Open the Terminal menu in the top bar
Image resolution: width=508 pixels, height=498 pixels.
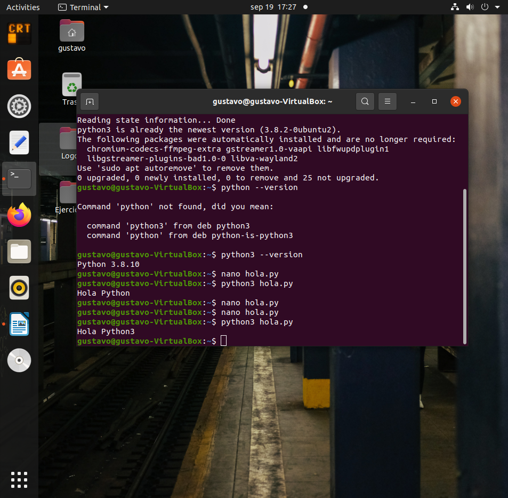point(83,7)
